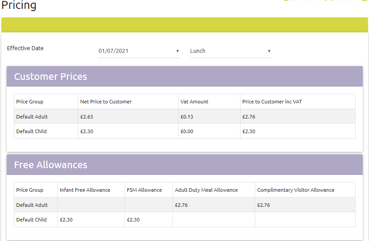
Task: Click the £0.00 VAT amount cell
Action: pos(187,131)
